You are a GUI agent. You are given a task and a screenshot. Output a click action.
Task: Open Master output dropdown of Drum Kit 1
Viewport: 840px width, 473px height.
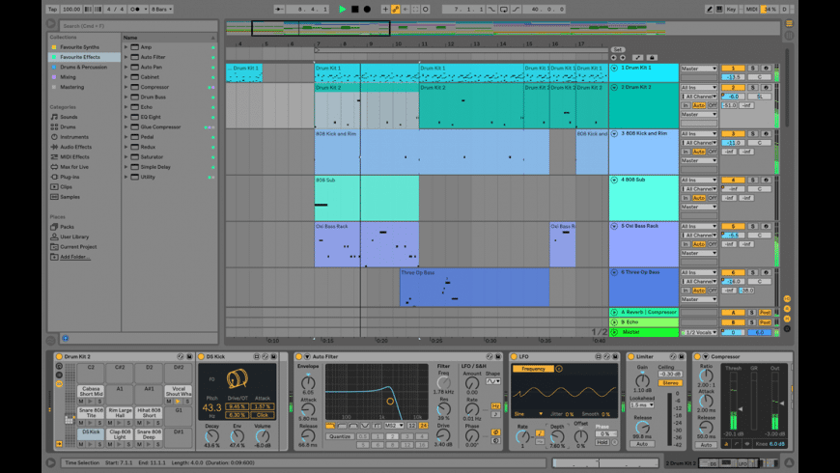point(699,69)
